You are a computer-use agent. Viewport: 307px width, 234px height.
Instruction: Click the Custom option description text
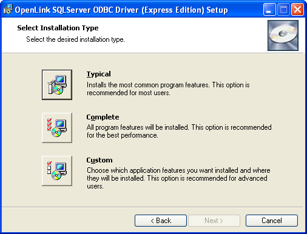tap(178, 178)
